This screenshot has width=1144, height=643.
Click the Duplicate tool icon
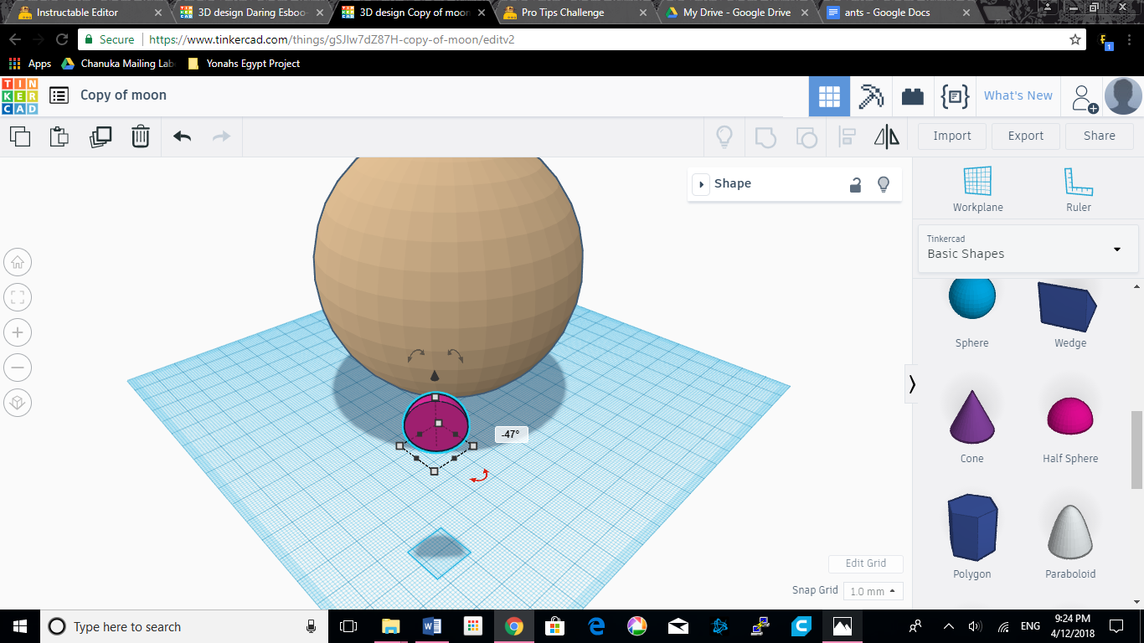coord(100,136)
